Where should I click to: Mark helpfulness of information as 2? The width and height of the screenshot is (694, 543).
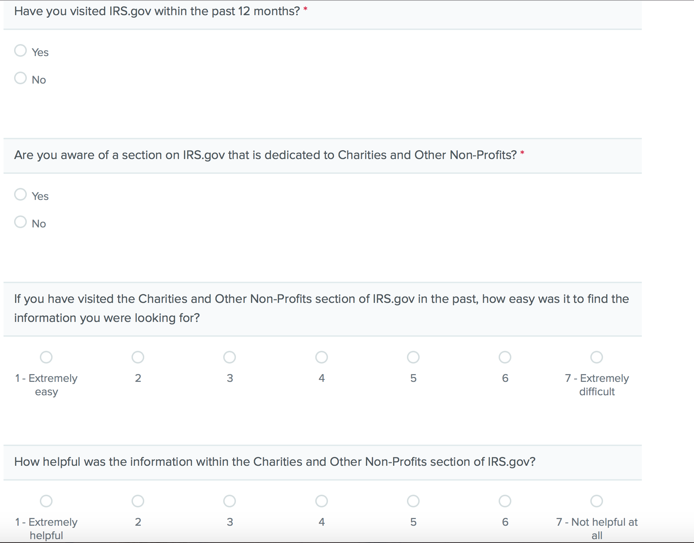coord(138,501)
